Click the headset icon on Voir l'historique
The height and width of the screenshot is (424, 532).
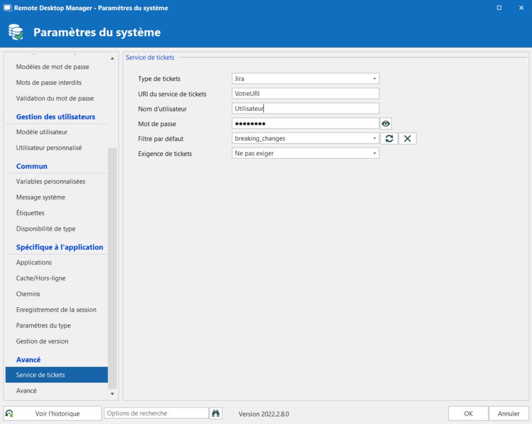[x=10, y=413]
